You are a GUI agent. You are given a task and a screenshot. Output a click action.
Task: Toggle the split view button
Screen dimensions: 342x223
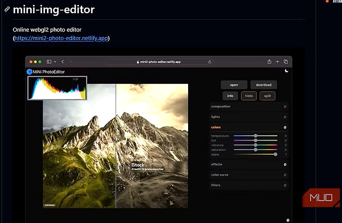267,96
